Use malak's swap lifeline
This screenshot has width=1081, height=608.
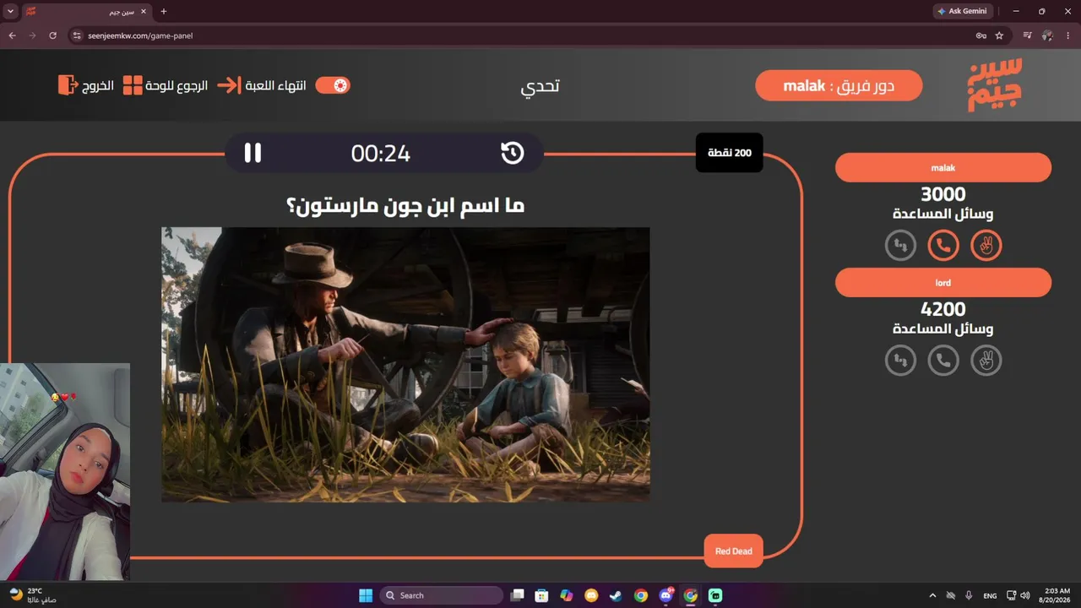pos(900,246)
